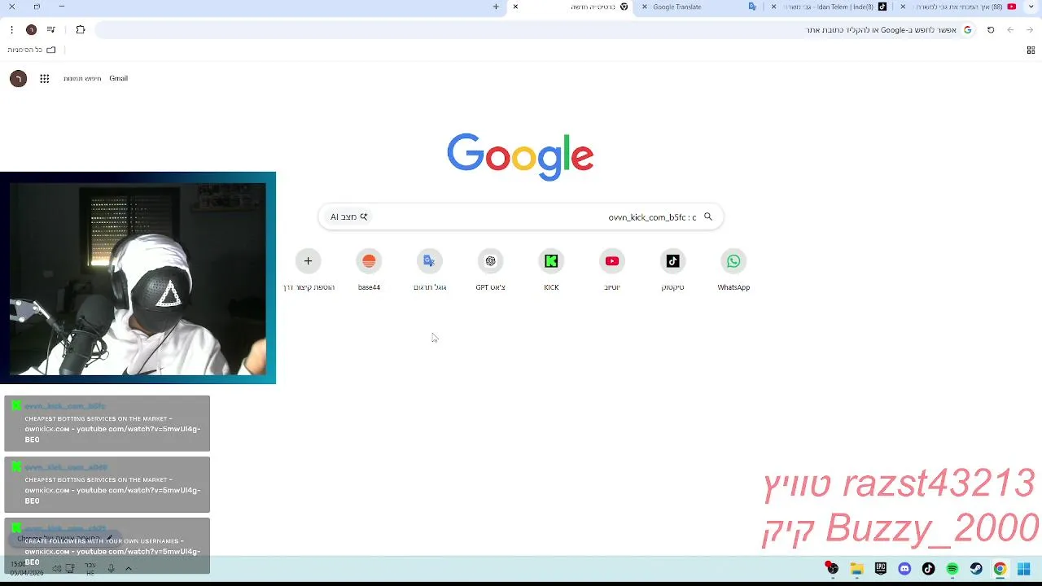The width and height of the screenshot is (1042, 586).
Task: Open TikTok from the taskbar
Action: pos(928,569)
